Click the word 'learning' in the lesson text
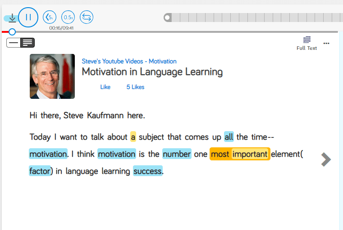Viewport: 343px width, 230px height. tap(116, 171)
